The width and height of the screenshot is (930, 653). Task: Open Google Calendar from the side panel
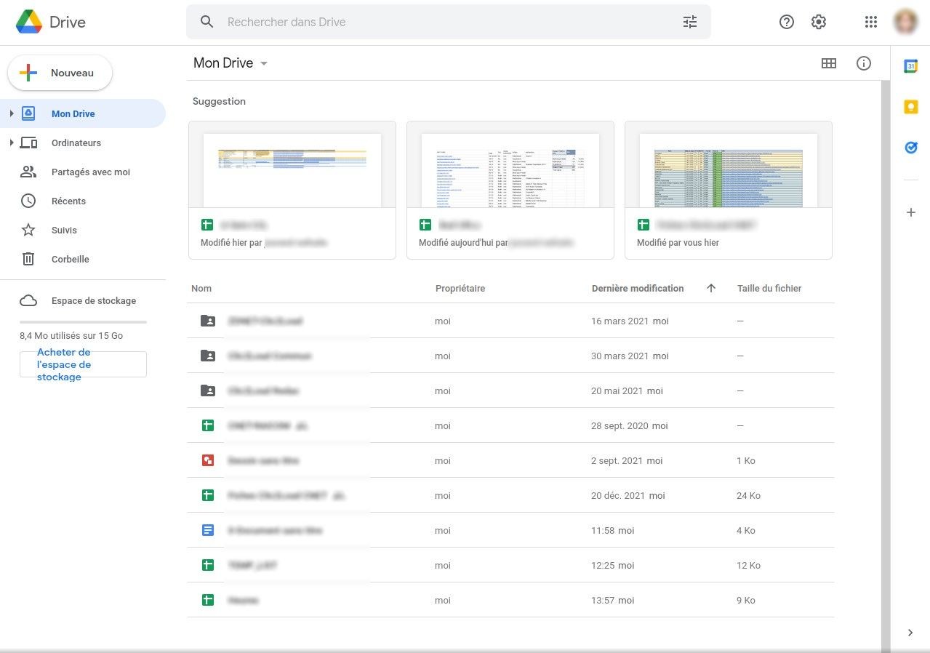(x=910, y=65)
